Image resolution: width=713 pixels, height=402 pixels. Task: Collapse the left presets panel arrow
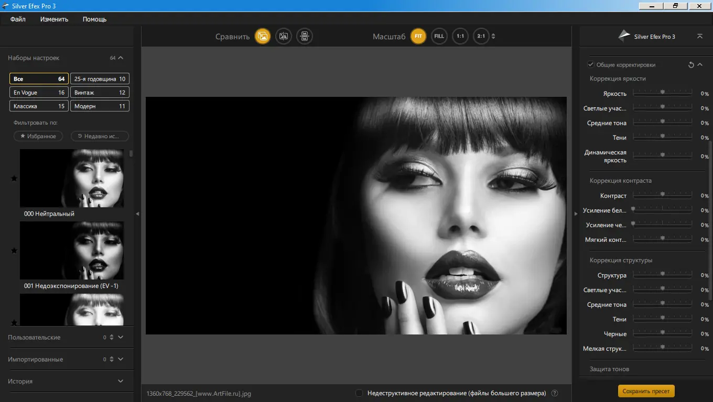point(137,214)
